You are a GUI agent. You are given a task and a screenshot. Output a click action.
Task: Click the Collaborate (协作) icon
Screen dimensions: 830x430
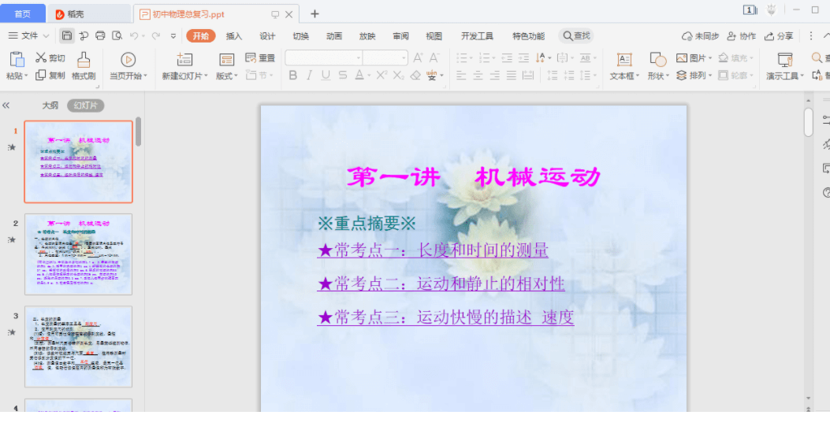coord(731,36)
